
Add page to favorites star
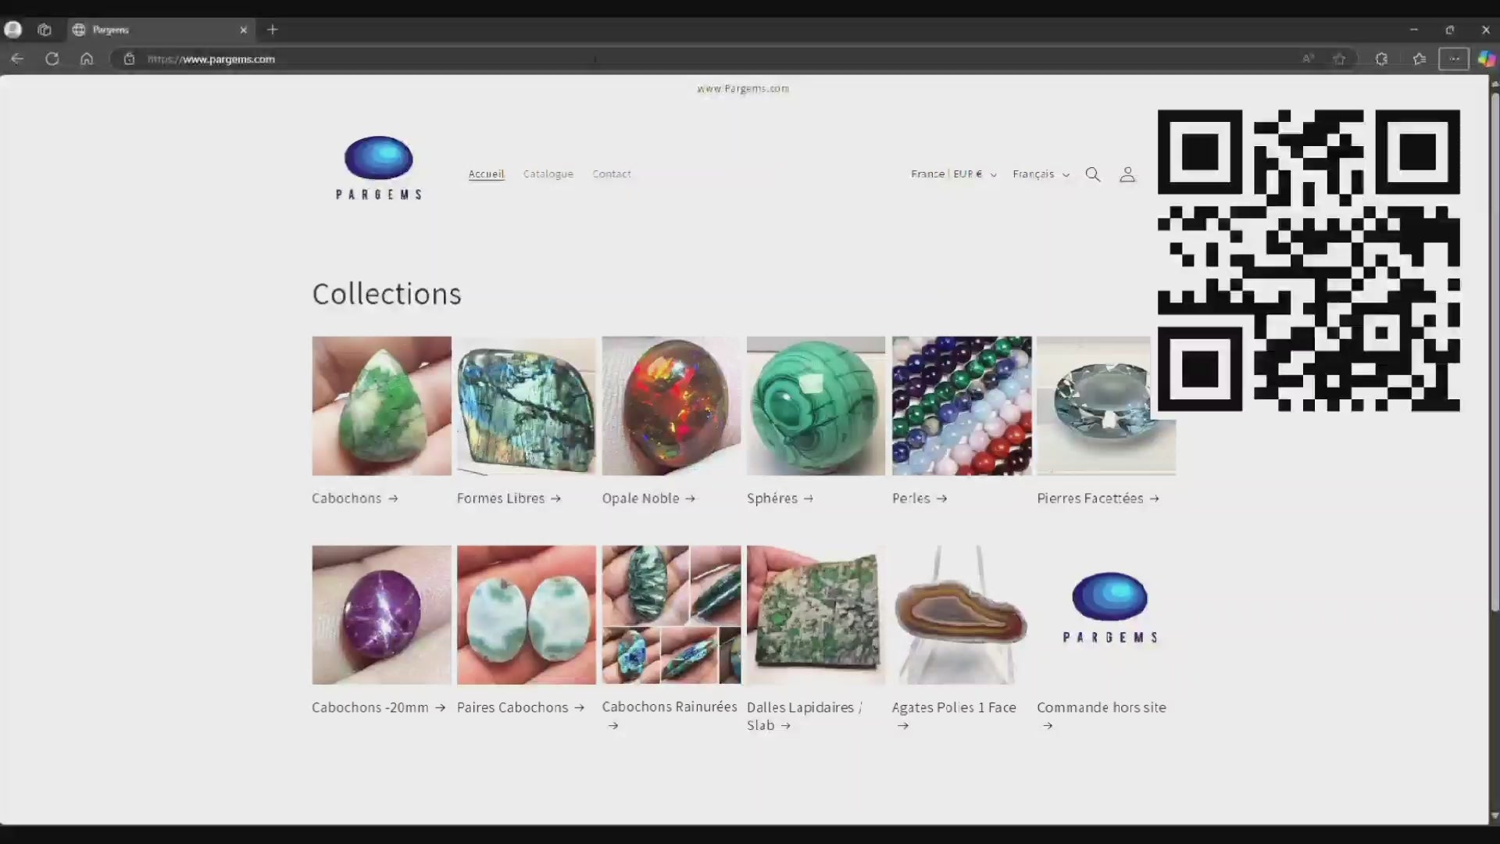(1340, 59)
